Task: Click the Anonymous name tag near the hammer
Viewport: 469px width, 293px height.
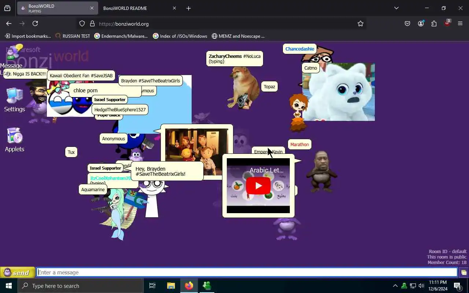Action: point(114,138)
